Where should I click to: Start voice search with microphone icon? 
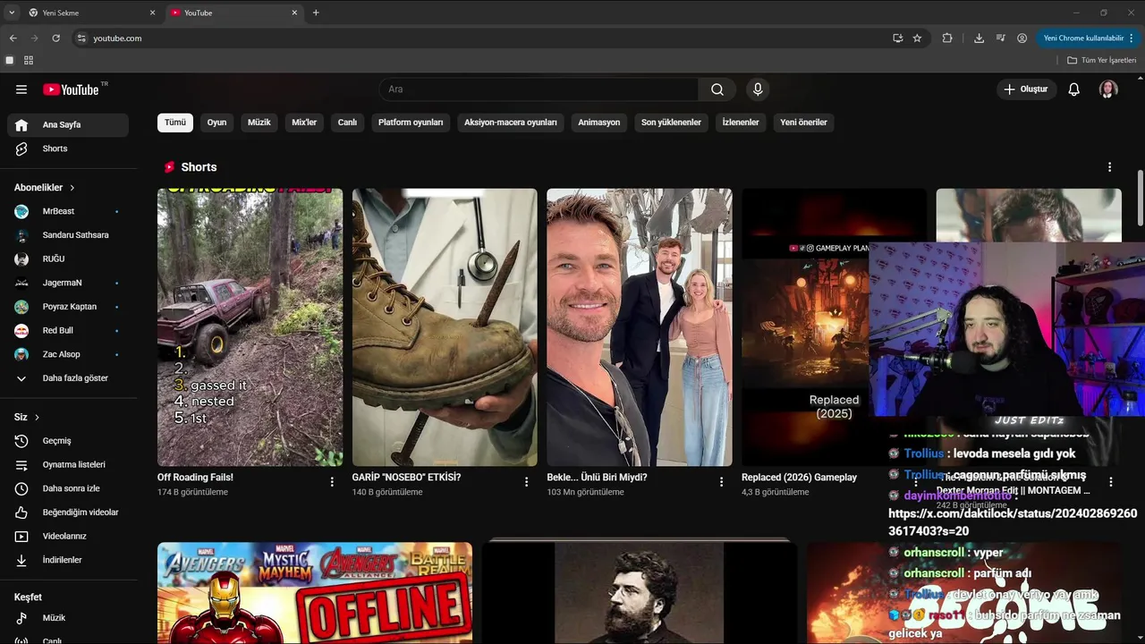tap(758, 89)
